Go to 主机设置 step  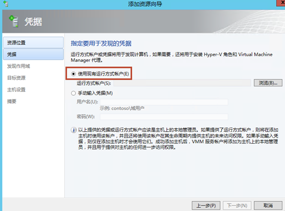(16, 90)
